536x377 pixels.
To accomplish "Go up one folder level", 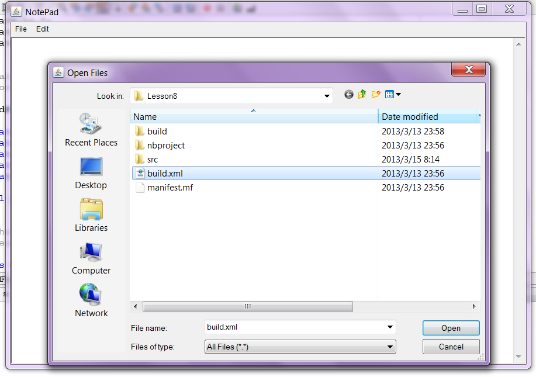I will coord(362,94).
